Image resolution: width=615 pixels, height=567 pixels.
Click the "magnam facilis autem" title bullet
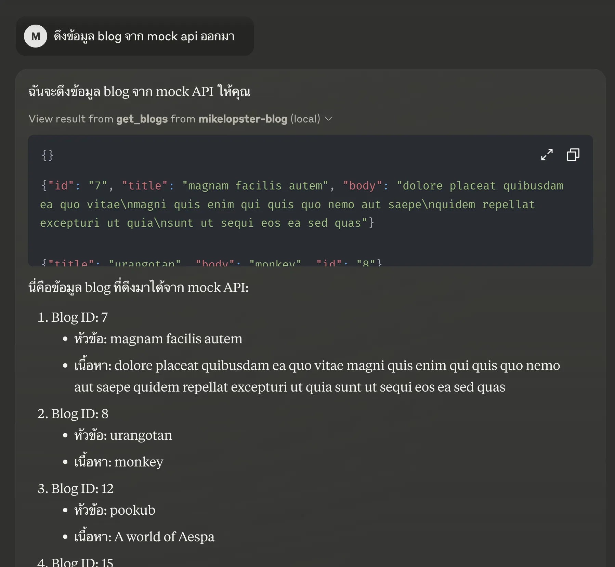click(158, 339)
